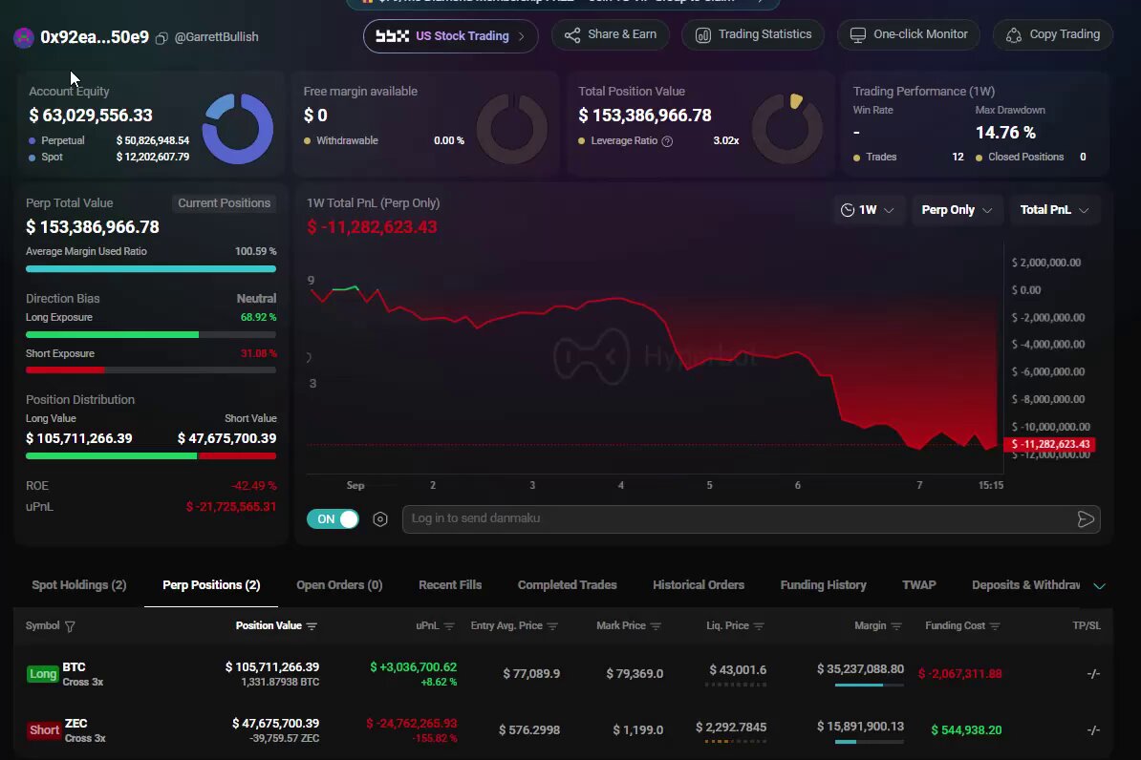Launch One-click Monitor

[909, 35]
